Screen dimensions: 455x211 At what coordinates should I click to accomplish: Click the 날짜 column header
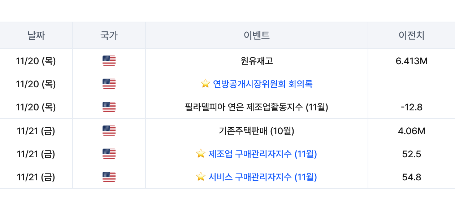(36, 35)
